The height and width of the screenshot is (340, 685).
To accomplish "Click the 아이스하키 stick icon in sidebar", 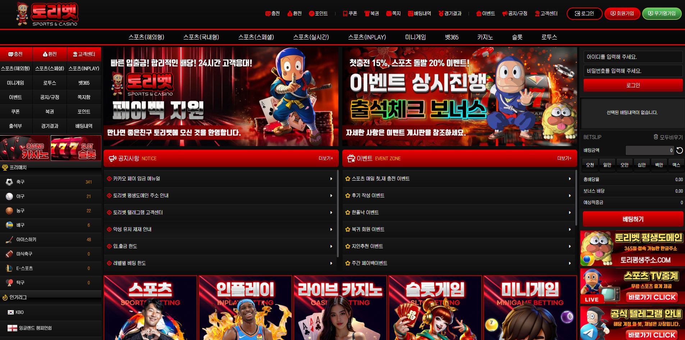I will point(9,240).
